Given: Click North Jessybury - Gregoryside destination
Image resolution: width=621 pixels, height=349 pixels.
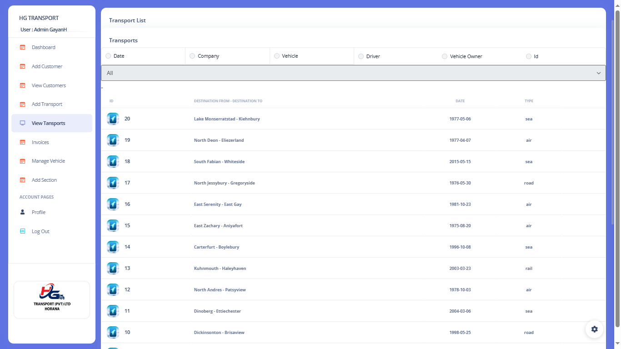Looking at the screenshot, I should (224, 183).
